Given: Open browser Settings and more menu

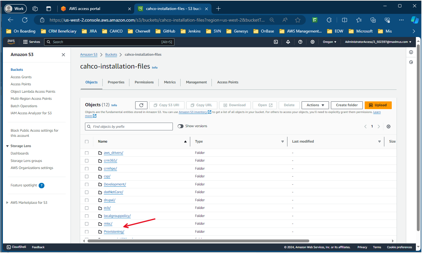Looking at the screenshot, I should [x=401, y=20].
